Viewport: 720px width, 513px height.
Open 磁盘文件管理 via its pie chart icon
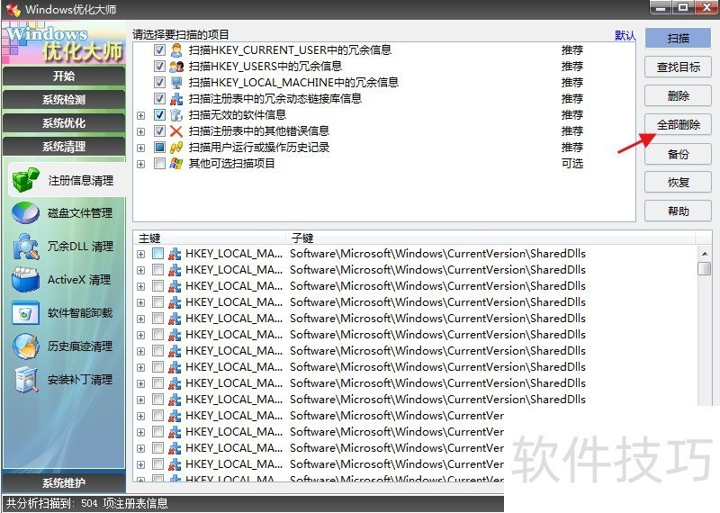(25, 213)
